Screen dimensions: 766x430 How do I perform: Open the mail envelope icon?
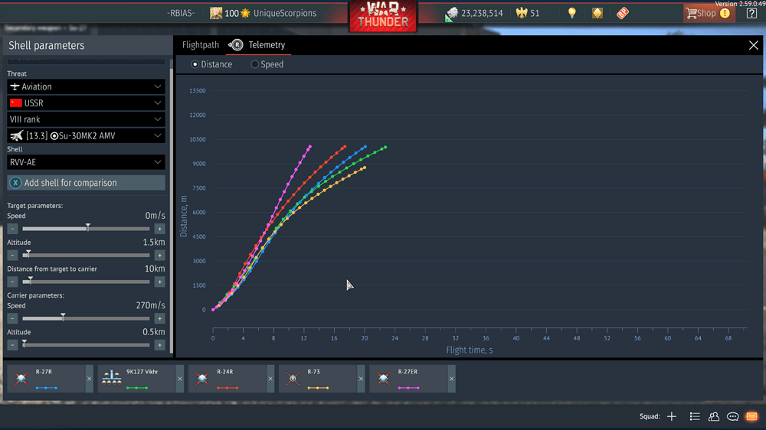(x=751, y=416)
